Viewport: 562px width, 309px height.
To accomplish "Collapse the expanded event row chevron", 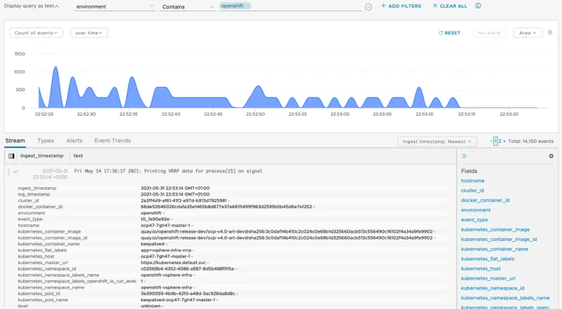I will 15,171.
